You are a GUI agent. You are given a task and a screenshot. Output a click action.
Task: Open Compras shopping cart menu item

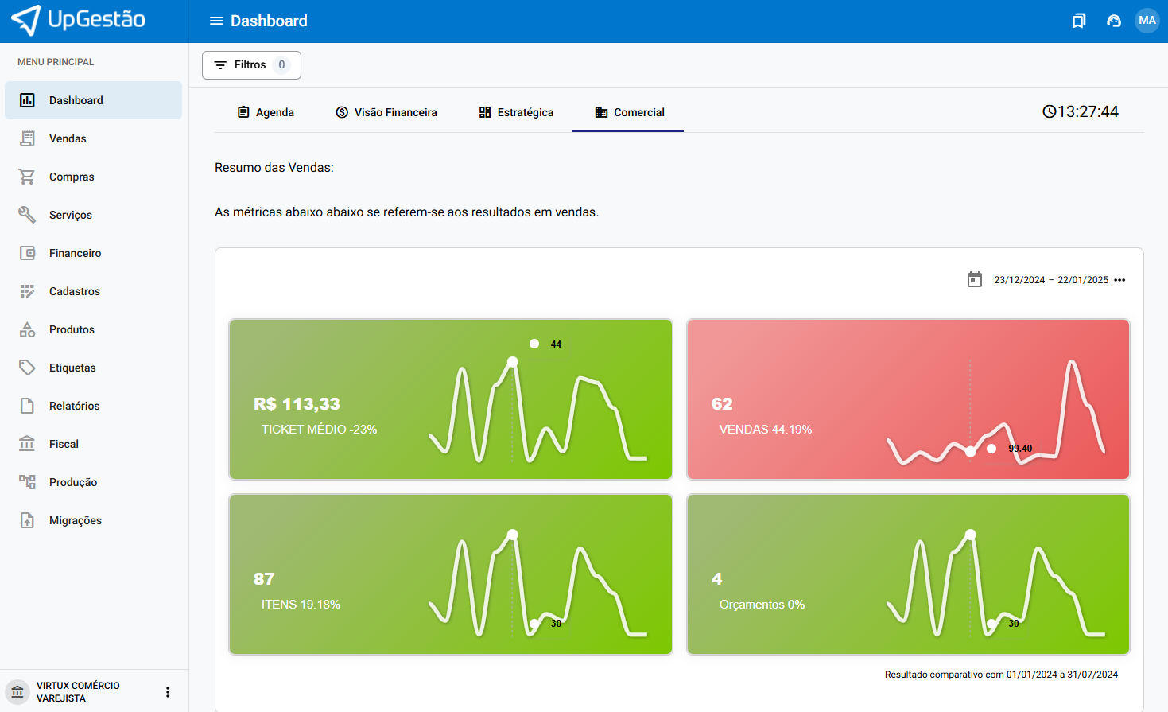(x=72, y=177)
